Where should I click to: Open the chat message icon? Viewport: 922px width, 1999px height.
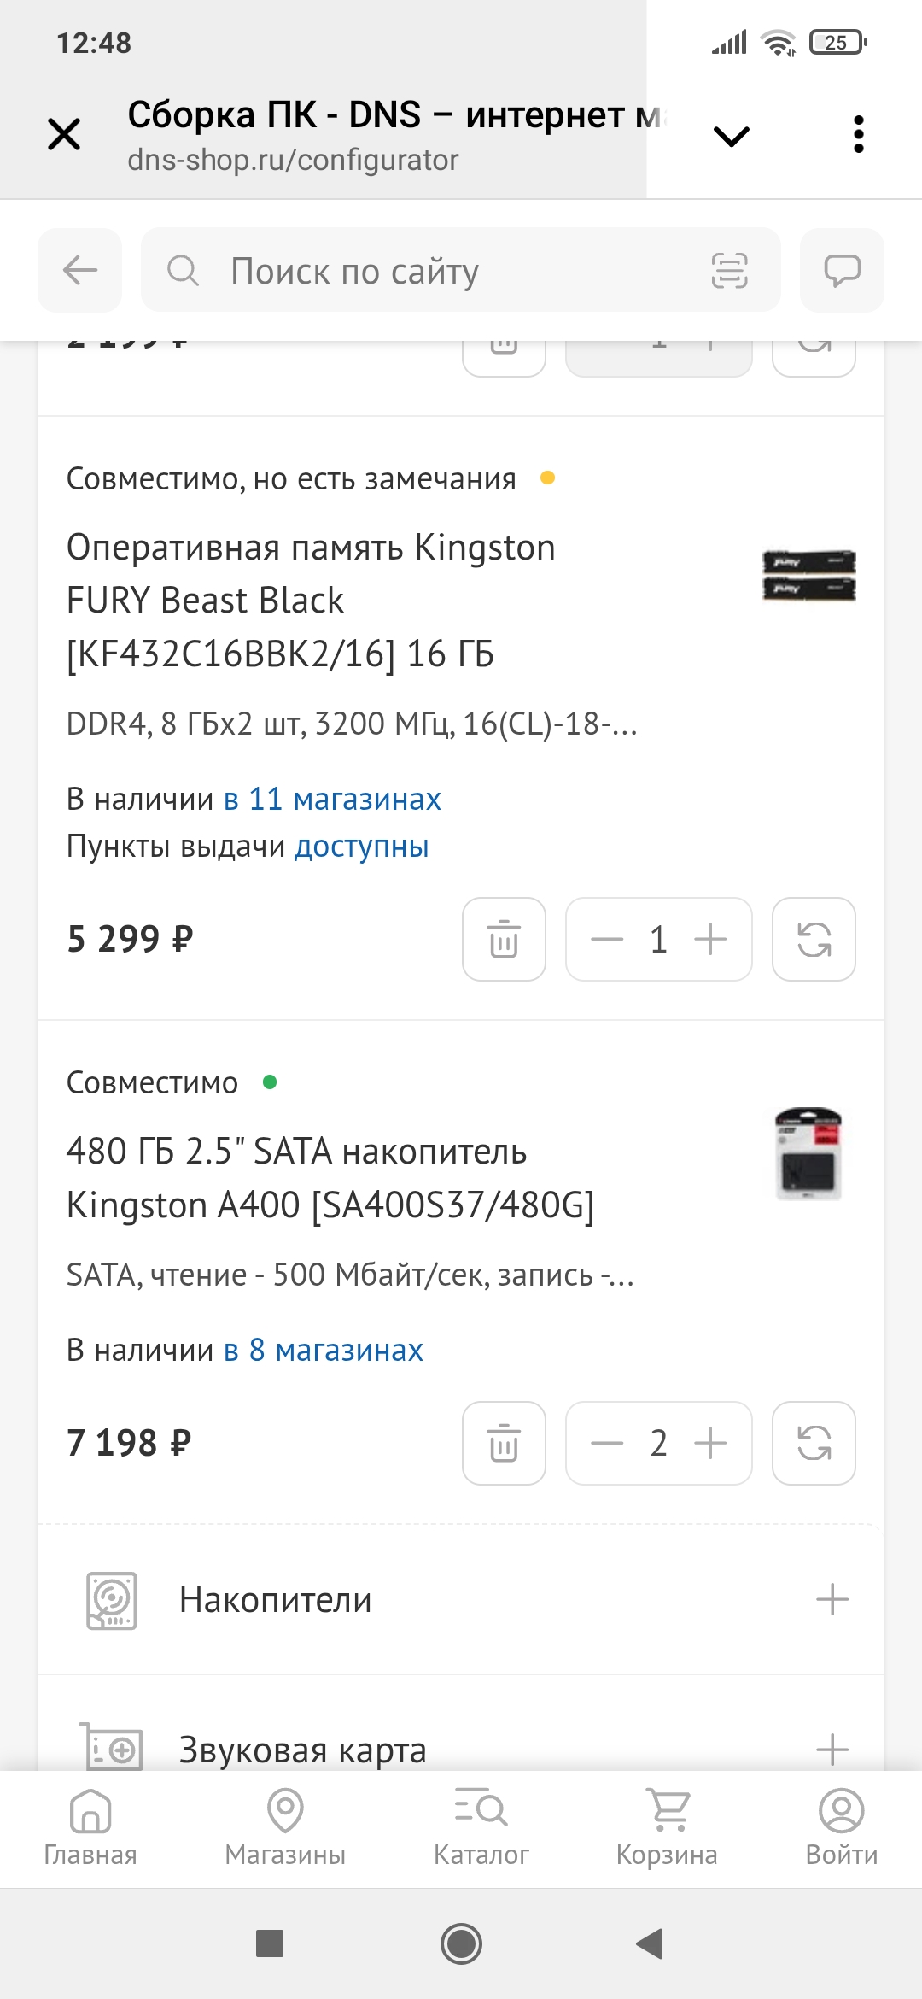tap(842, 270)
